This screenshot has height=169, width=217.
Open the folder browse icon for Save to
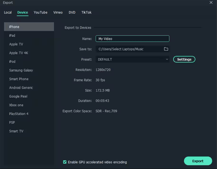click(166, 49)
